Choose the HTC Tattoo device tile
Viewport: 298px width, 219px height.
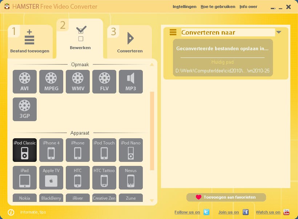(x=104, y=178)
